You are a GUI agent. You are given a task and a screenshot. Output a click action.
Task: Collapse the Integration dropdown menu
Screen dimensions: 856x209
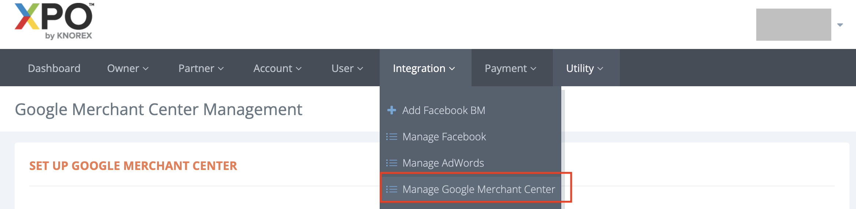pyautogui.click(x=424, y=68)
